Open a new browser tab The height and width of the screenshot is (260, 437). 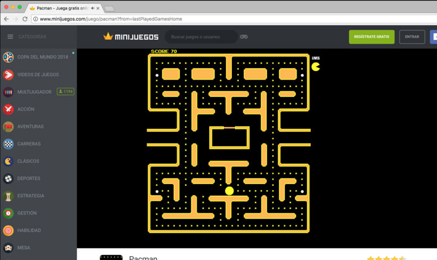[x=110, y=9]
